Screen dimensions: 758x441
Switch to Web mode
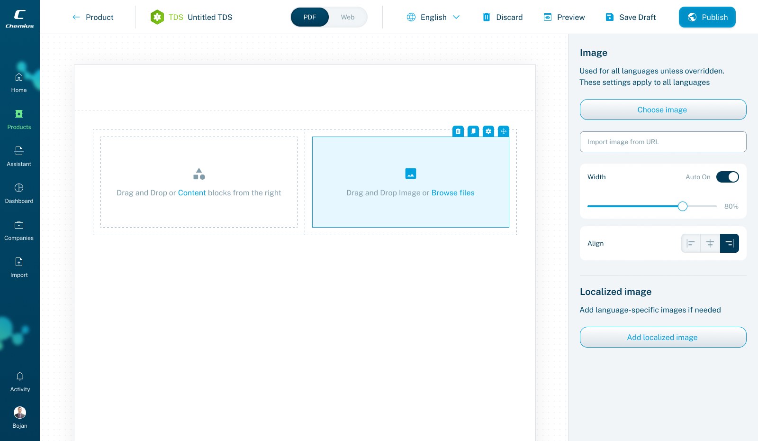348,17
